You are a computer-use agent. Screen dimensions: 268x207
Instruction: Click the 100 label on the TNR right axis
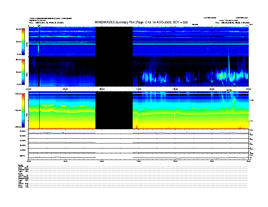[252, 100]
